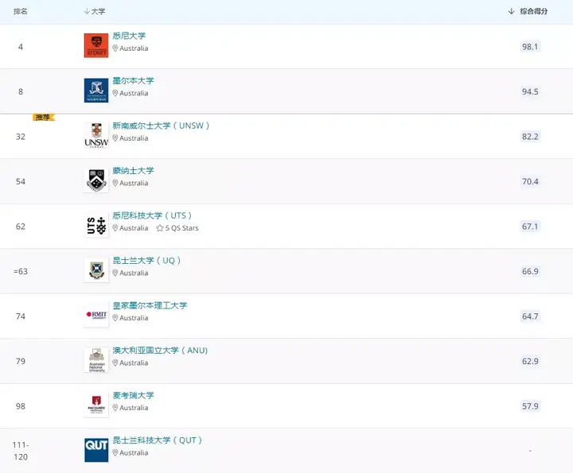Click location pin icon under 皇家墨尔本理工大学
573x473 pixels.
[115, 318]
